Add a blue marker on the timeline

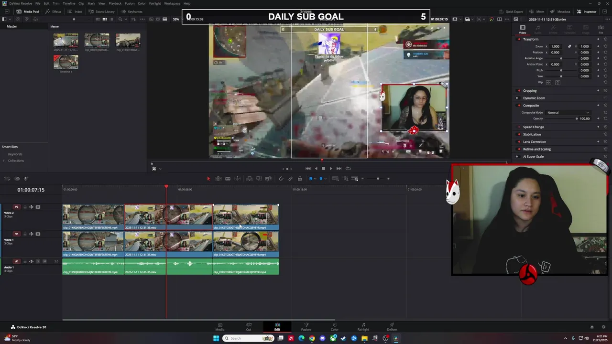[x=320, y=179]
